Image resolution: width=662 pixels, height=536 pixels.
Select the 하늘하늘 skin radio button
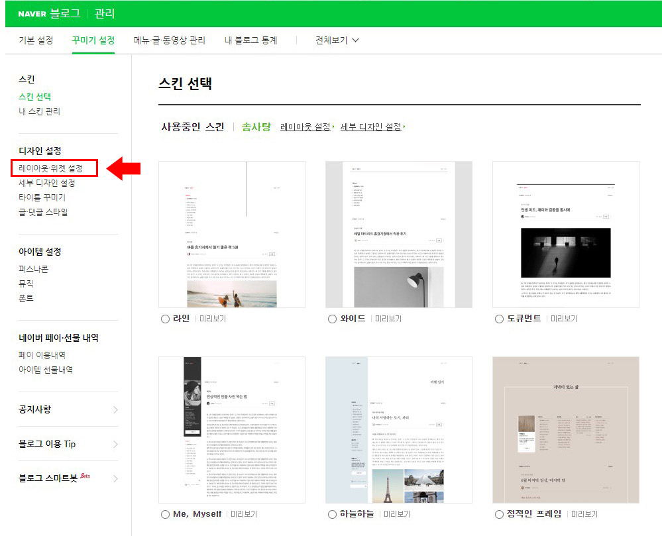pyautogui.click(x=332, y=515)
